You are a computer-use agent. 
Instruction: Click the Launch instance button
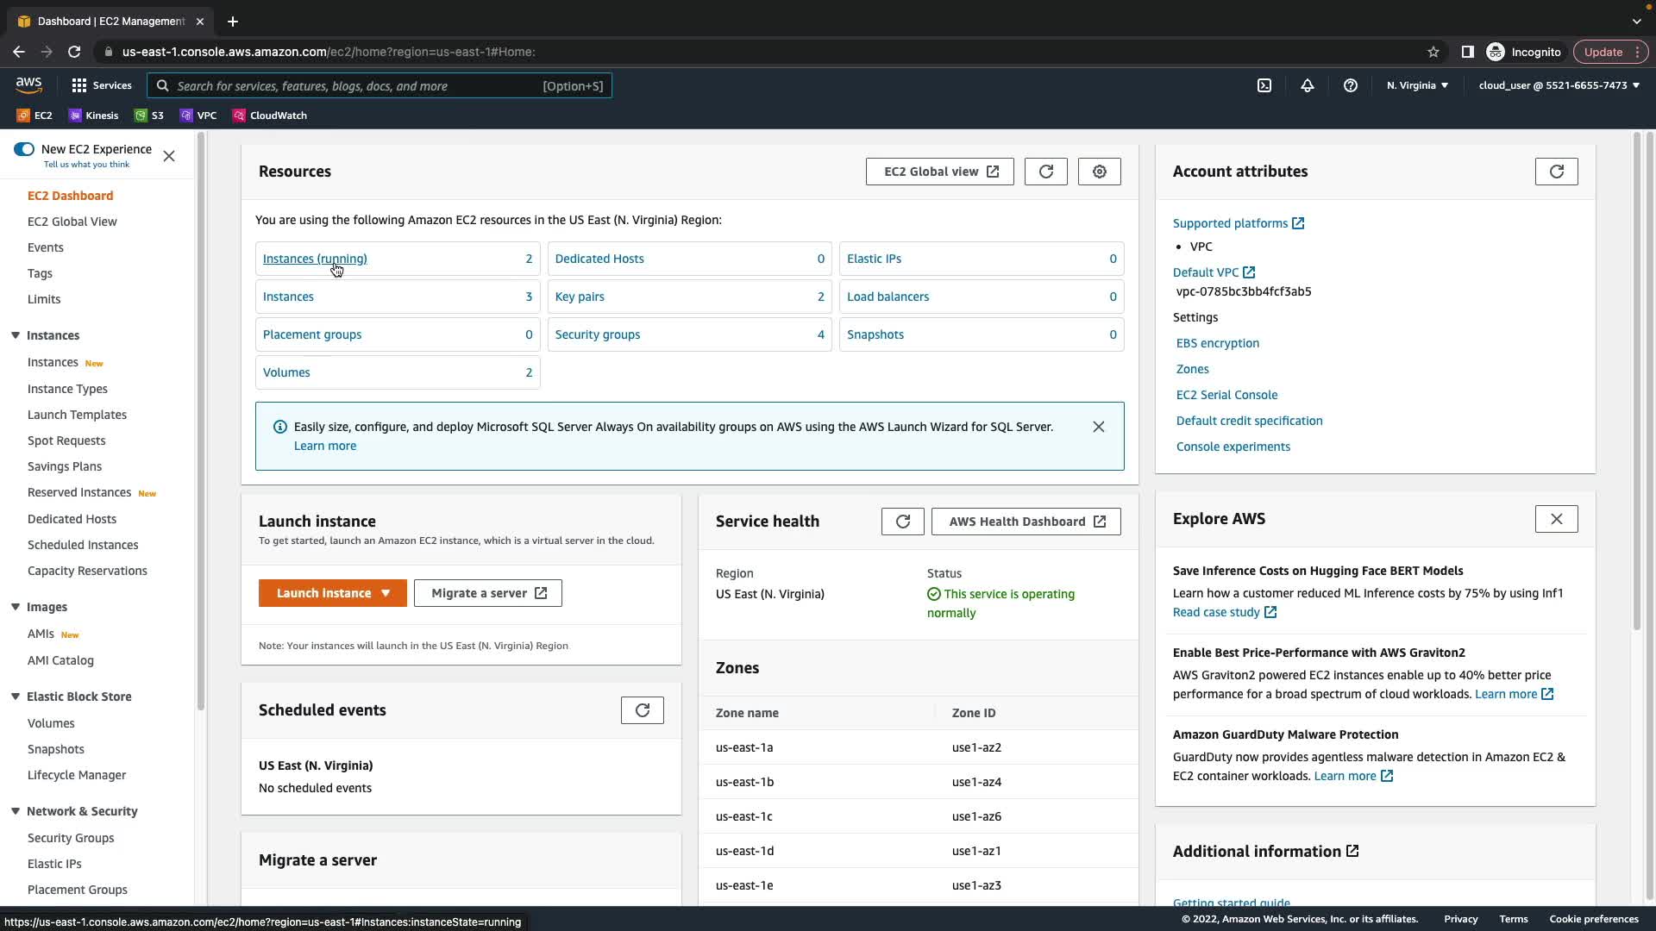tap(323, 593)
